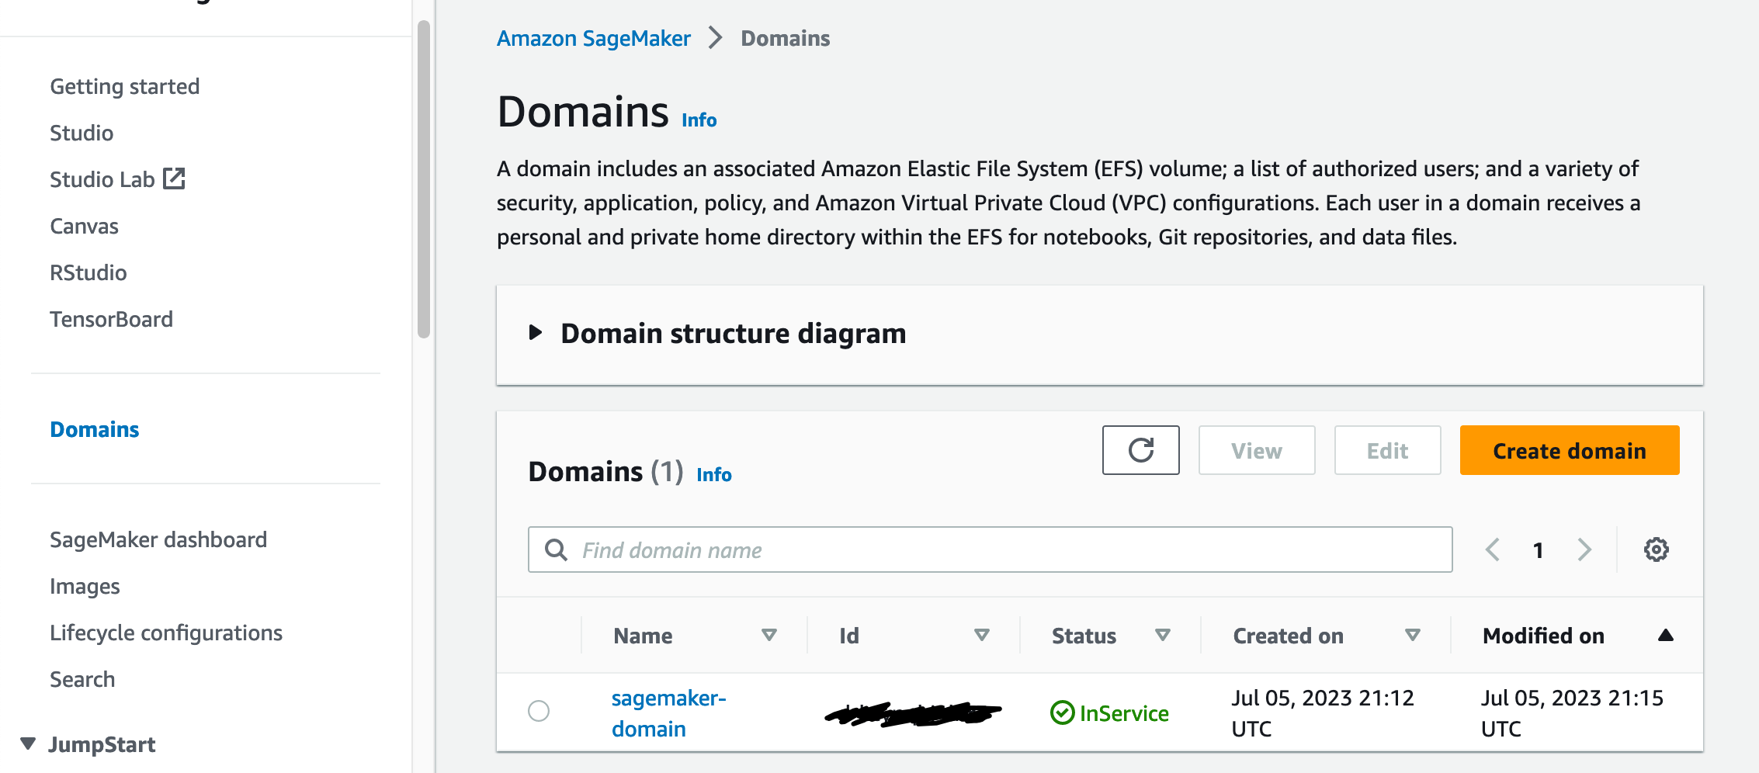This screenshot has height=773, width=1759.
Task: Click the sidebar vertical scrollbar
Action: (x=423, y=179)
